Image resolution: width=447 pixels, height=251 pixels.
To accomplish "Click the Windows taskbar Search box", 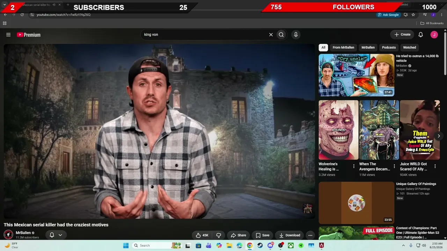I will click(157, 245).
